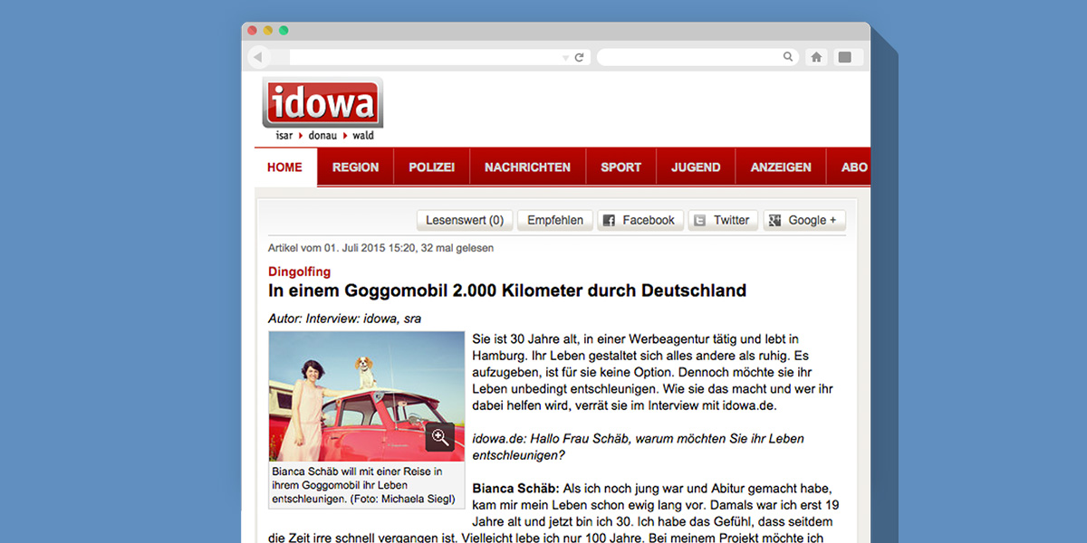Share the article on Twitter
Image resolution: width=1087 pixels, height=543 pixels.
point(723,220)
